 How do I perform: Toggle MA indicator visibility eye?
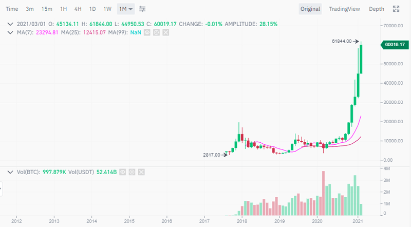147,32
